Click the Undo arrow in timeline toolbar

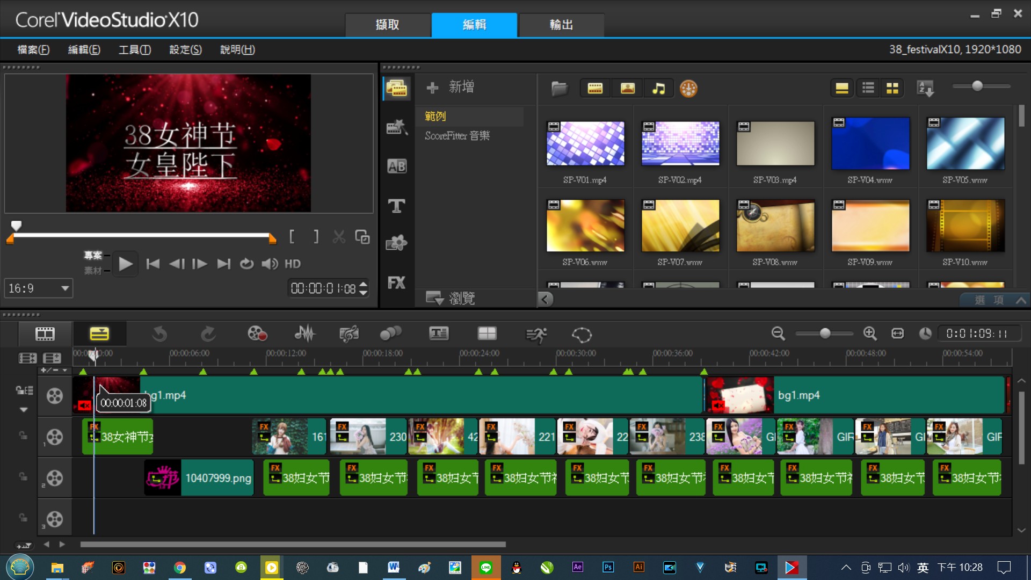pos(159,334)
